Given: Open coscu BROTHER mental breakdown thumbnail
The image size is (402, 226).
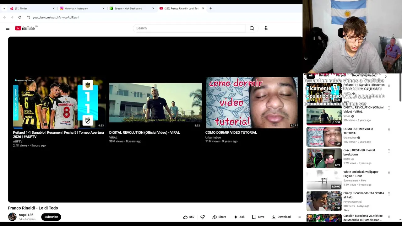Looking at the screenshot, I should tap(324, 158).
